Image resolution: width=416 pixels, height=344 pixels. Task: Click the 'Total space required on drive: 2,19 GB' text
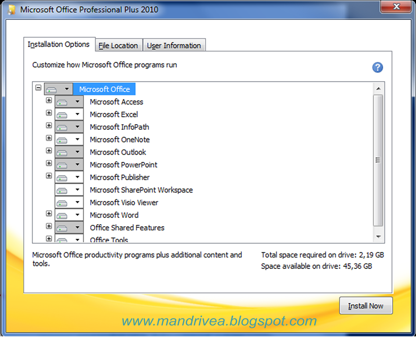coord(322,255)
